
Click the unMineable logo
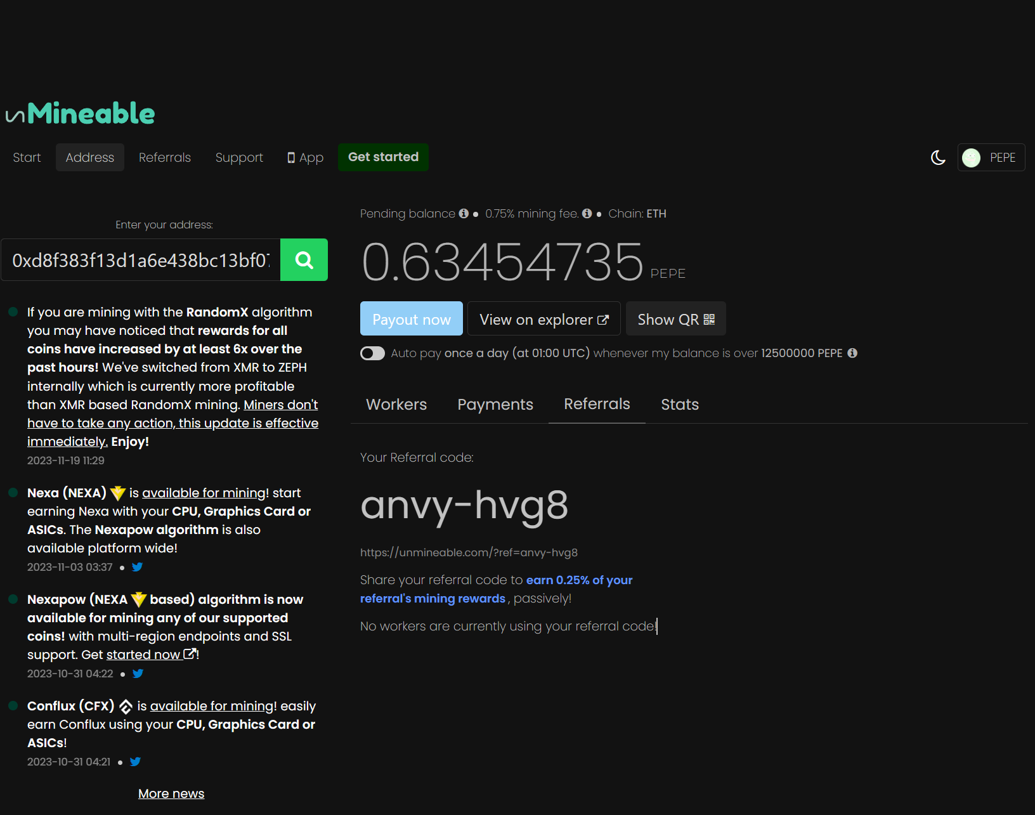point(81,114)
